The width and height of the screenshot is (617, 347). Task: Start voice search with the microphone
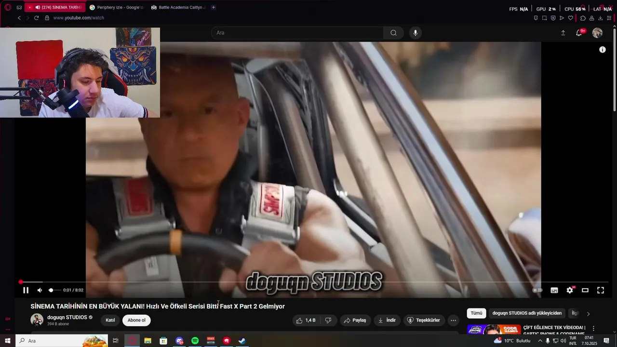click(416, 33)
